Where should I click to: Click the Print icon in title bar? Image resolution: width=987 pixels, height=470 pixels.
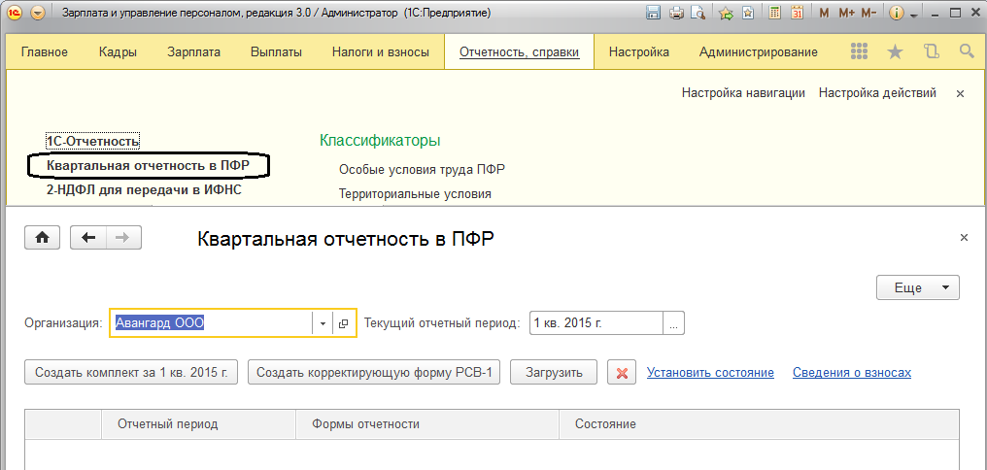(x=676, y=13)
